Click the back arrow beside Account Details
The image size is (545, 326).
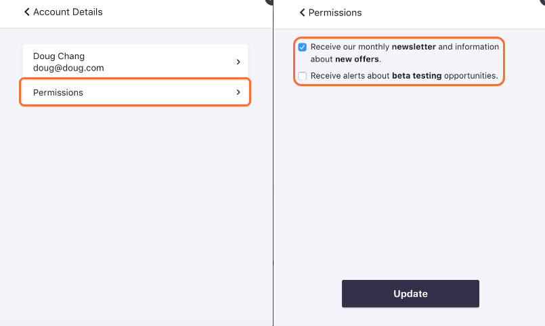27,12
